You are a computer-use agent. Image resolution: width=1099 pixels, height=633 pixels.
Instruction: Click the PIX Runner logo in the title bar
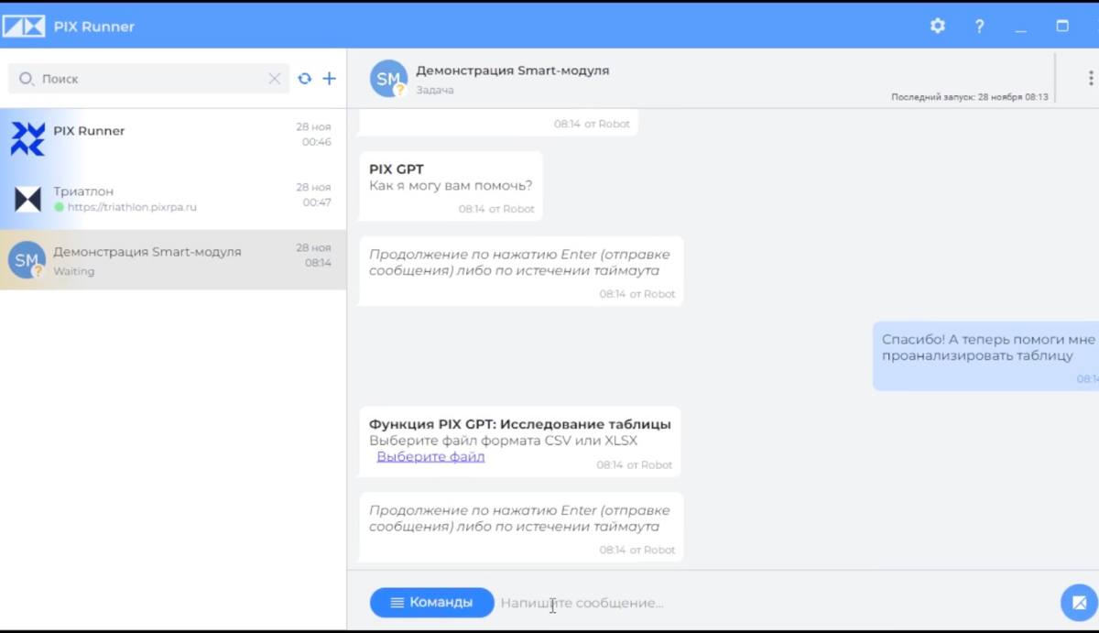tap(25, 26)
